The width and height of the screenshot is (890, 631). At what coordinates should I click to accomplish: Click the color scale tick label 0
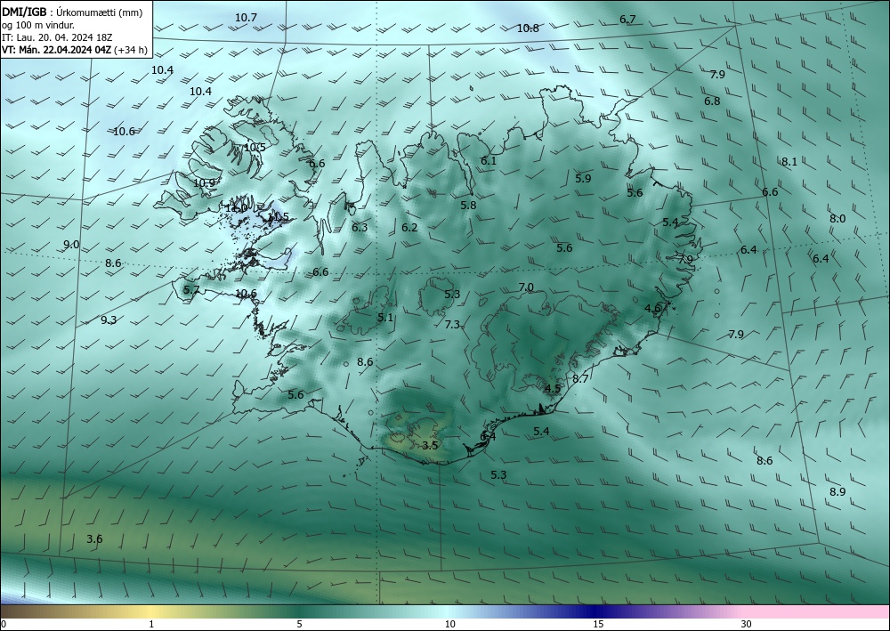[4, 625]
